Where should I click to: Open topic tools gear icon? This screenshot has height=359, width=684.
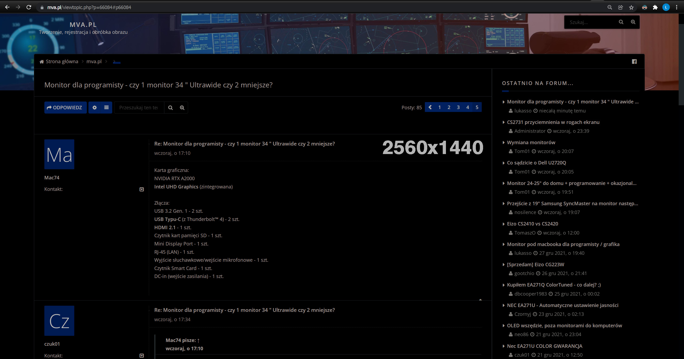click(x=94, y=107)
